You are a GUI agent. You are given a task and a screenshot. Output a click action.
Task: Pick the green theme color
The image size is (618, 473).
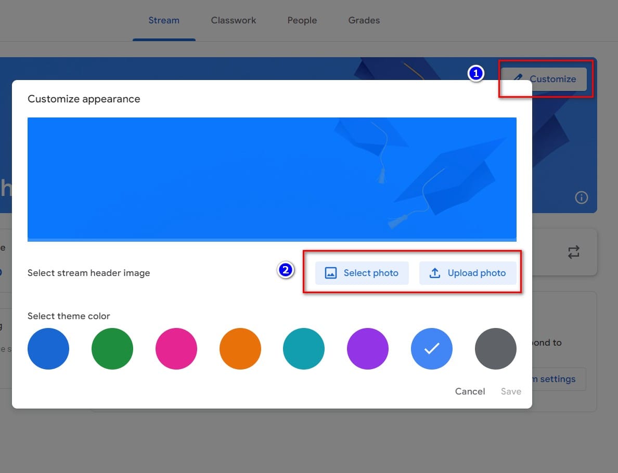112,349
